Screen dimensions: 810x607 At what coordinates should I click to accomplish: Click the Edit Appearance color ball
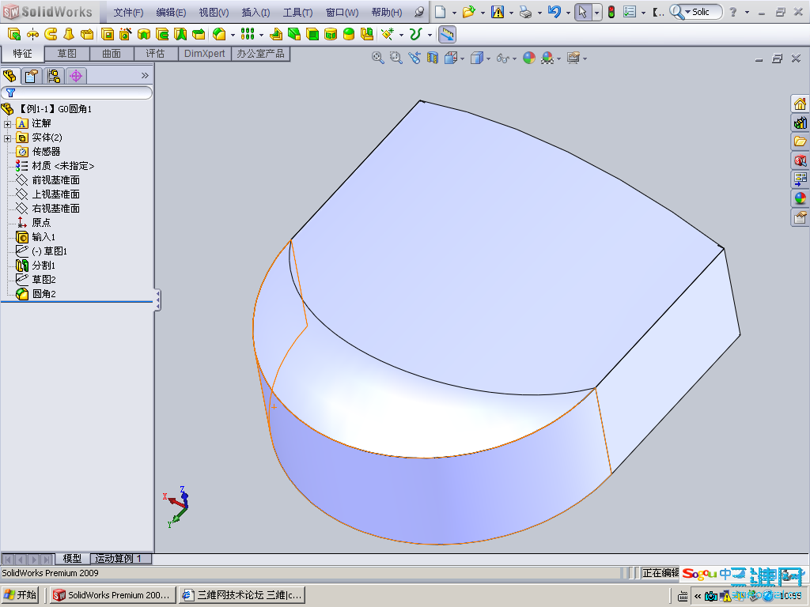[x=529, y=58]
